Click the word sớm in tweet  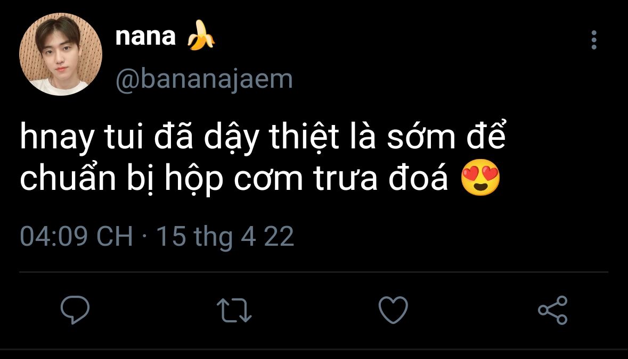[x=421, y=136]
